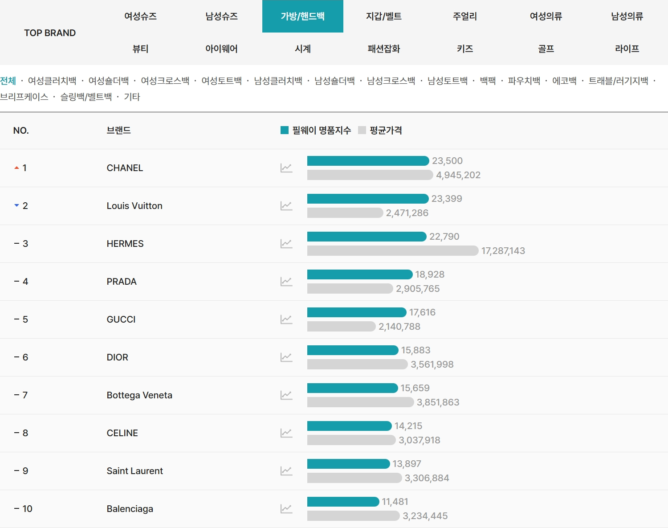Screen dimensions: 668x528
Task: Filter by 에코백 subcategory
Action: coord(565,81)
